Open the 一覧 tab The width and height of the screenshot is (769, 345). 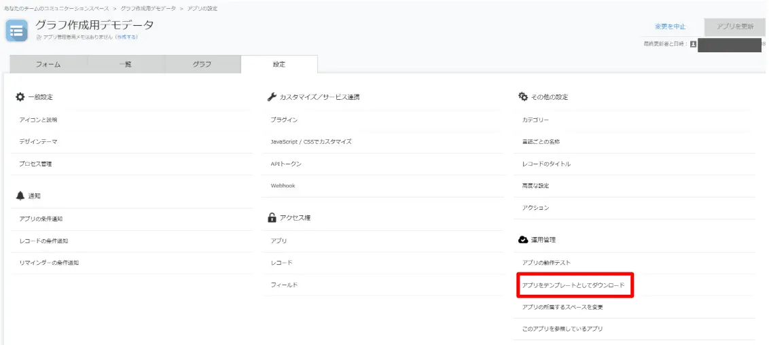126,65
